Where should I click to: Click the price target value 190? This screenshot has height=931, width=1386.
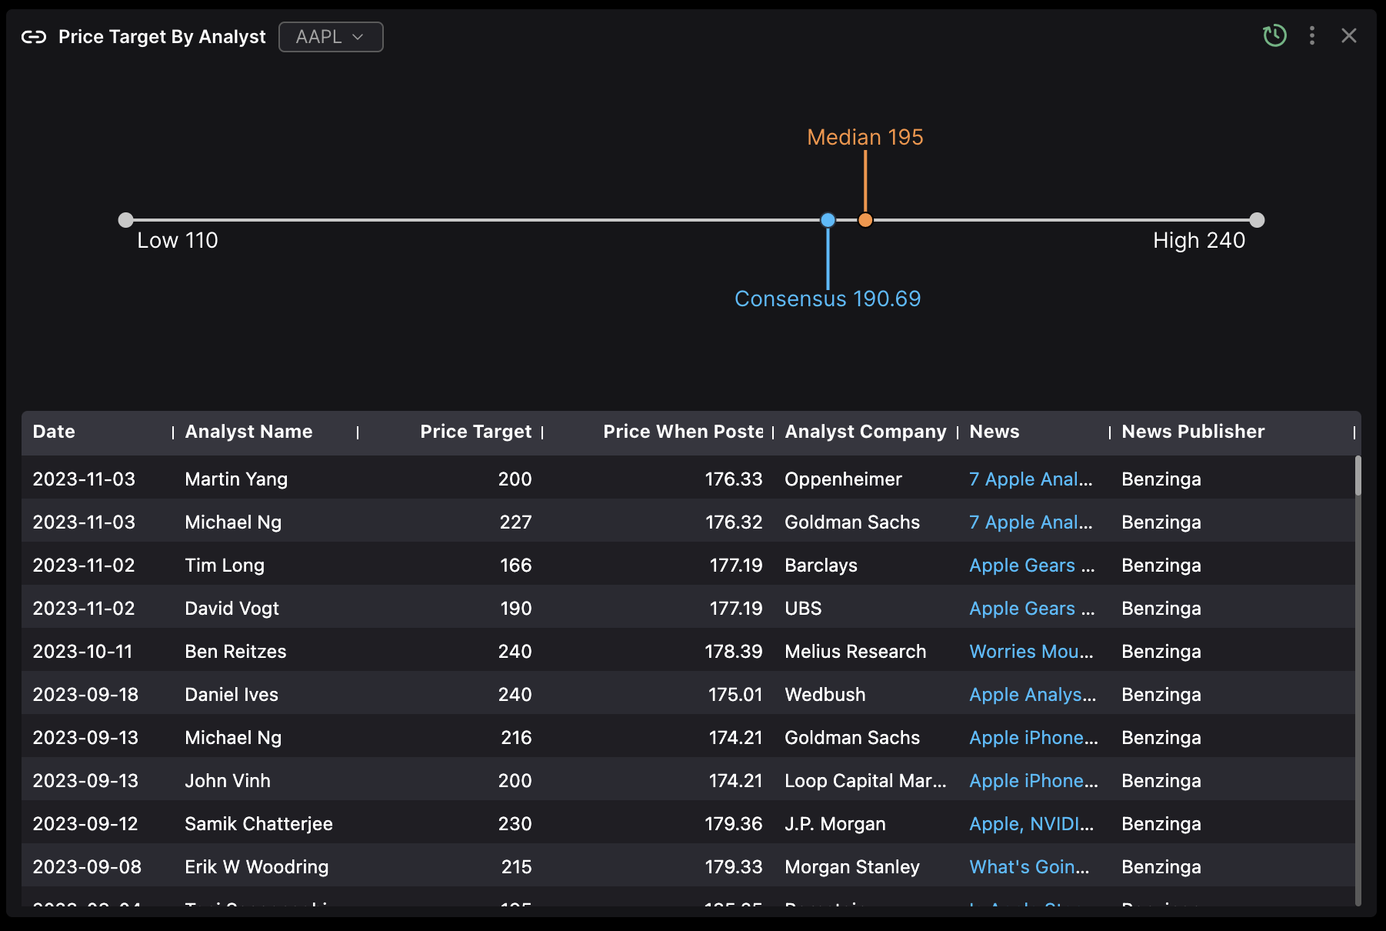click(515, 609)
